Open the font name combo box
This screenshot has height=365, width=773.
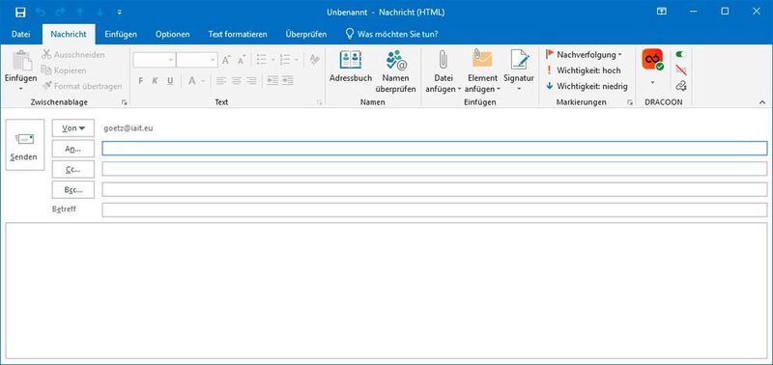pos(155,60)
